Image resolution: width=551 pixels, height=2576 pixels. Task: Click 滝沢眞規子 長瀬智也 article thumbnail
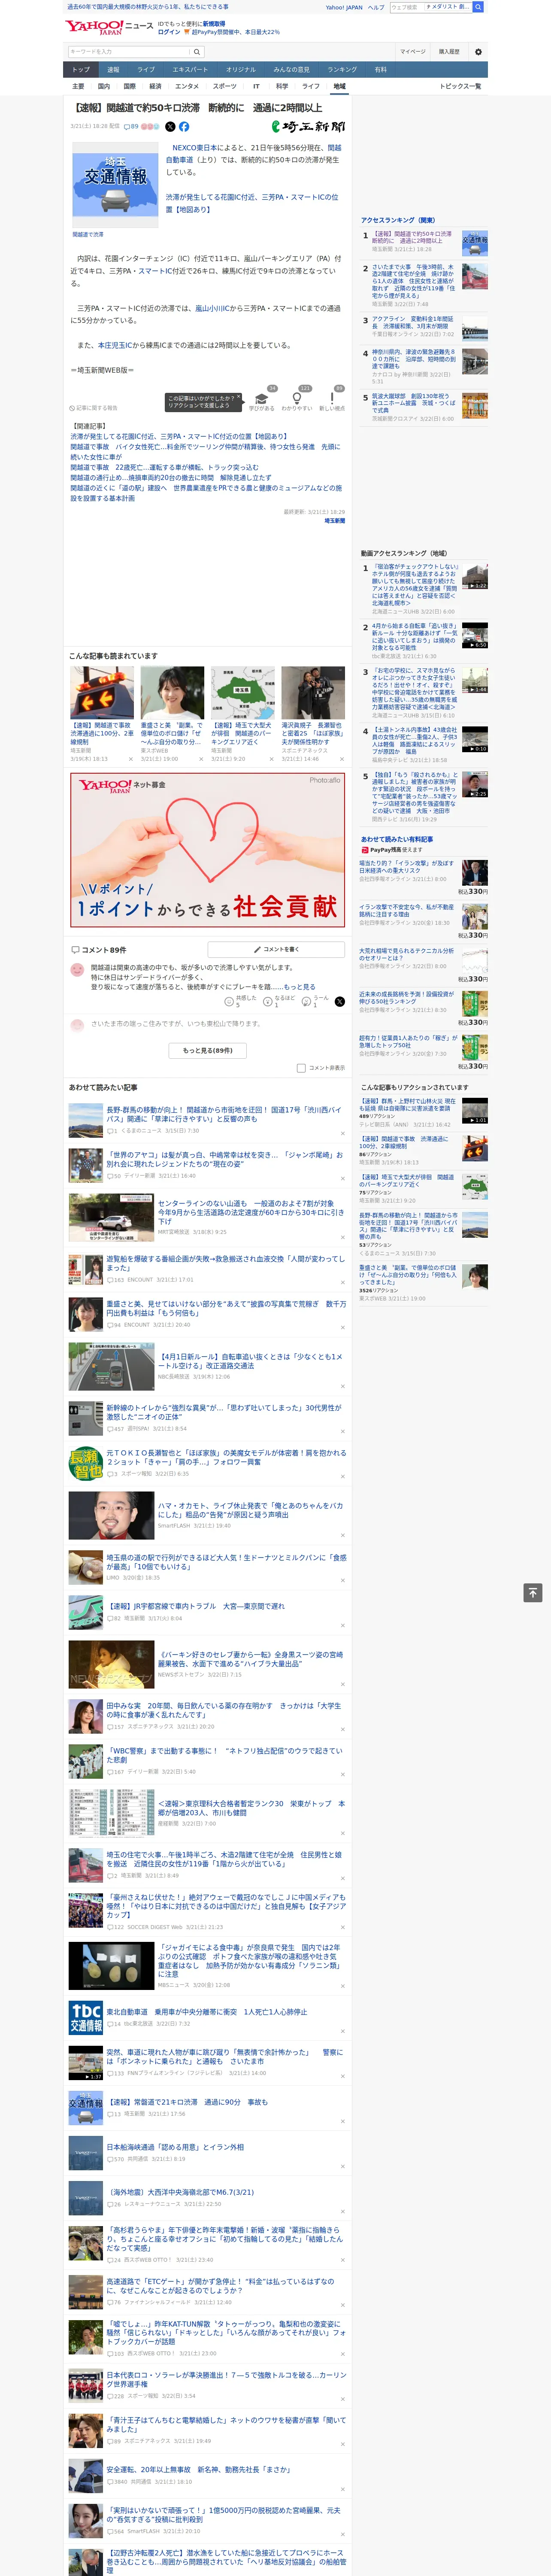coord(313,693)
